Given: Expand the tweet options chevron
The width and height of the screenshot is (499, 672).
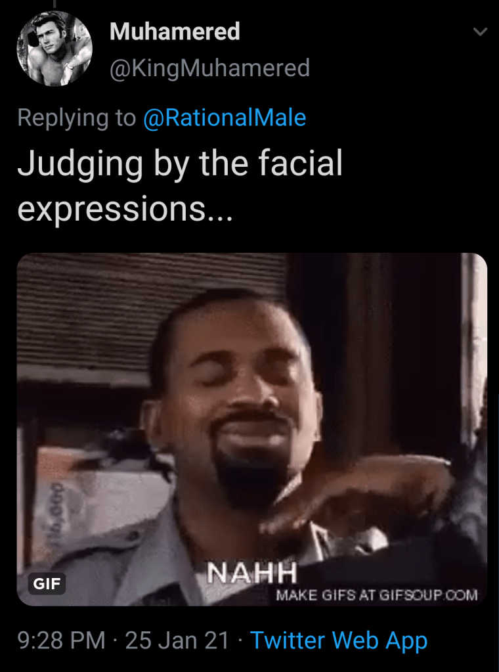Looking at the screenshot, I should 480,32.
